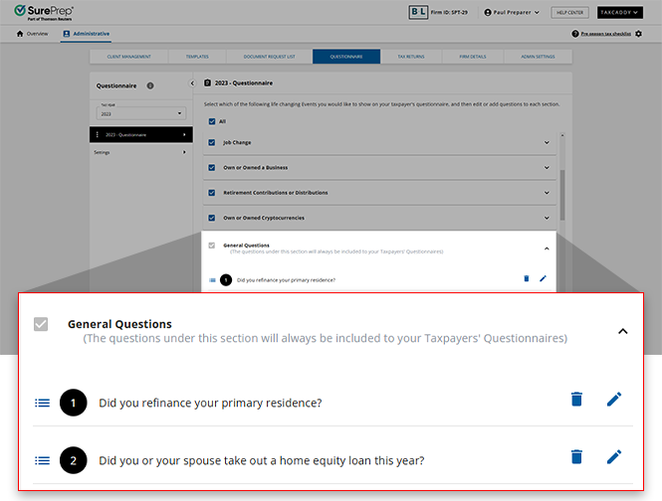Switch to the Templates tab
This screenshot has height=501, width=662.
pyautogui.click(x=197, y=57)
